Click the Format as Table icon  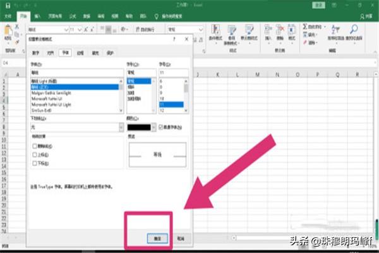tap(233, 30)
